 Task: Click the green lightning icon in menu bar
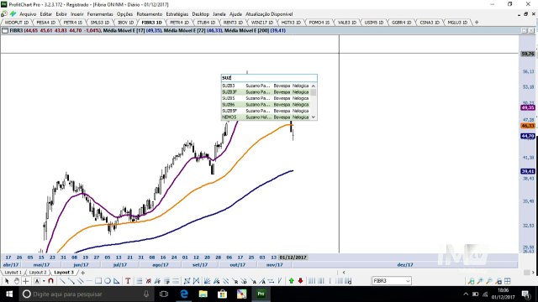(13, 14)
